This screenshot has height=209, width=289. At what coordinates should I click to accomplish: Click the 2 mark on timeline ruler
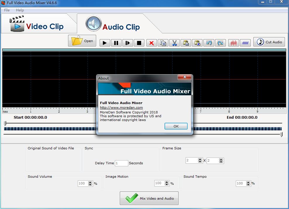click(x=59, y=111)
